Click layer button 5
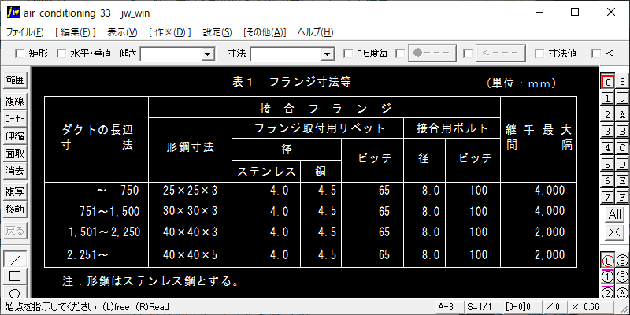The width and height of the screenshot is (630, 315). (x=608, y=164)
